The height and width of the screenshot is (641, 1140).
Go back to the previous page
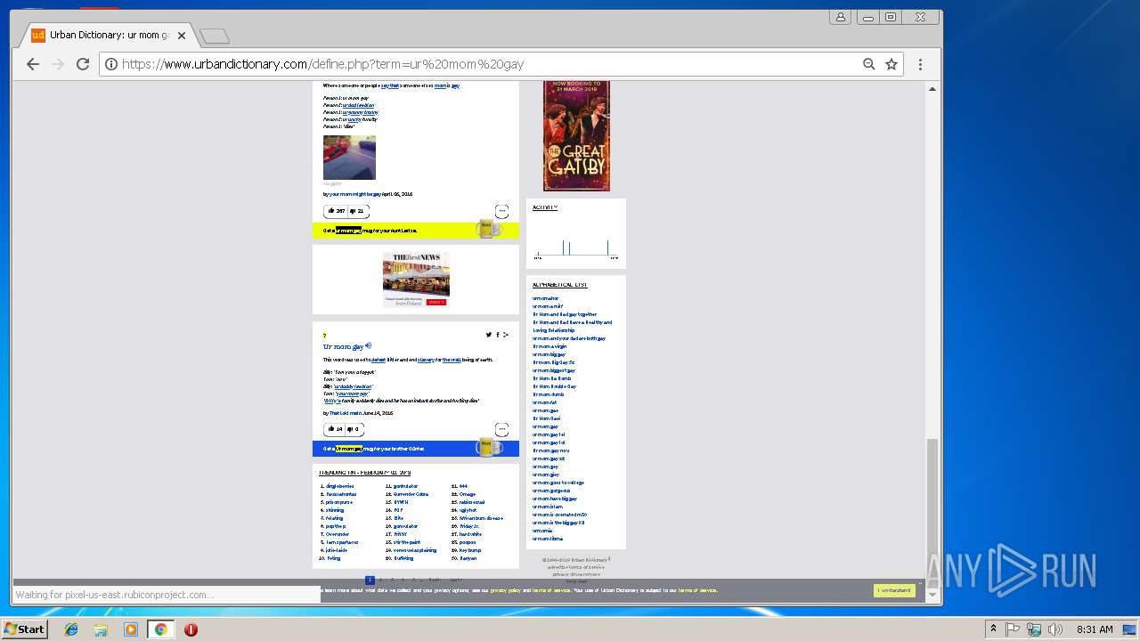(x=33, y=64)
